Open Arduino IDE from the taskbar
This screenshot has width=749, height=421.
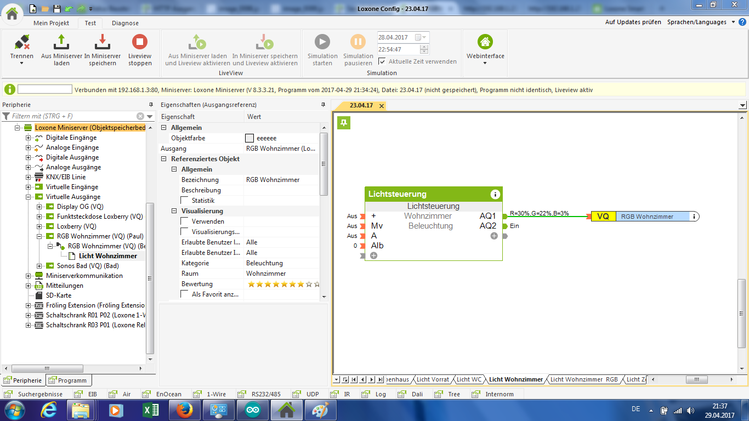click(252, 409)
